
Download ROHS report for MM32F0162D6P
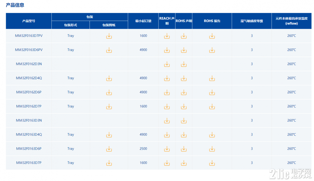pyautogui.click(x=212, y=93)
